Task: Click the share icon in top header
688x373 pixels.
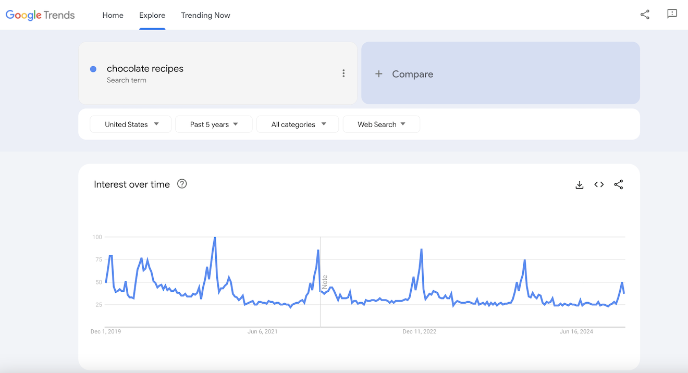Action: pyautogui.click(x=645, y=15)
